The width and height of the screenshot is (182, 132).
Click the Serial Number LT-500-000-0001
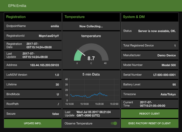164,75
